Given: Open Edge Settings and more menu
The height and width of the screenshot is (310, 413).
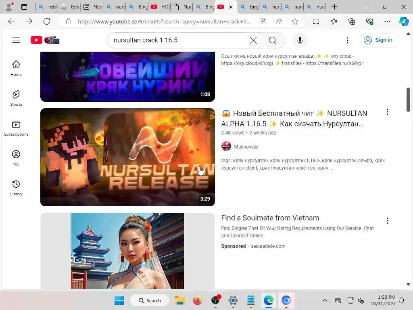Looking at the screenshot, I should (387, 21).
